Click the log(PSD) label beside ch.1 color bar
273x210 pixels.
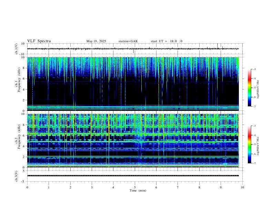(x=258, y=89)
